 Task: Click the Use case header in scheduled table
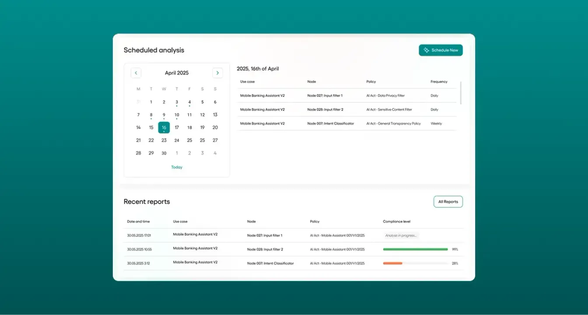(x=247, y=81)
